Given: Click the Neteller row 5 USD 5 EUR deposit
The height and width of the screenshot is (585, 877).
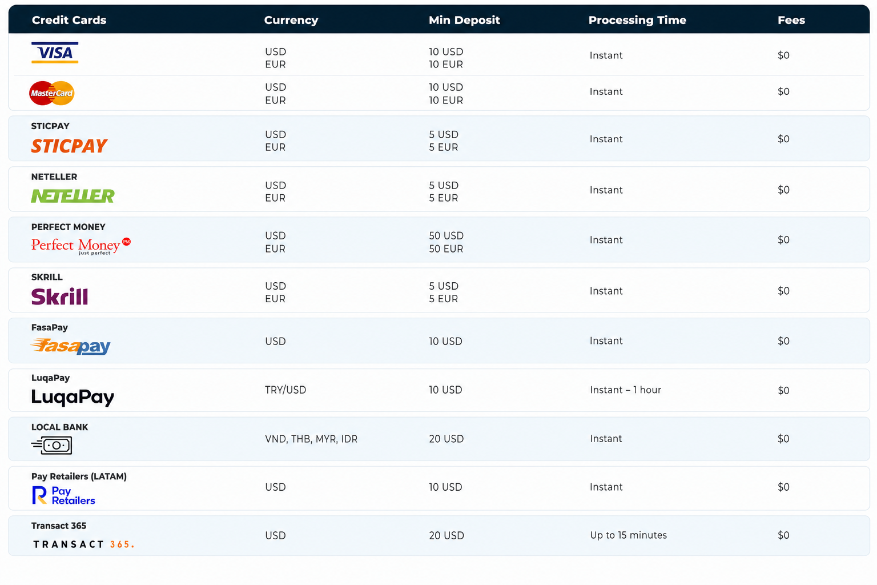Looking at the screenshot, I should tap(444, 192).
